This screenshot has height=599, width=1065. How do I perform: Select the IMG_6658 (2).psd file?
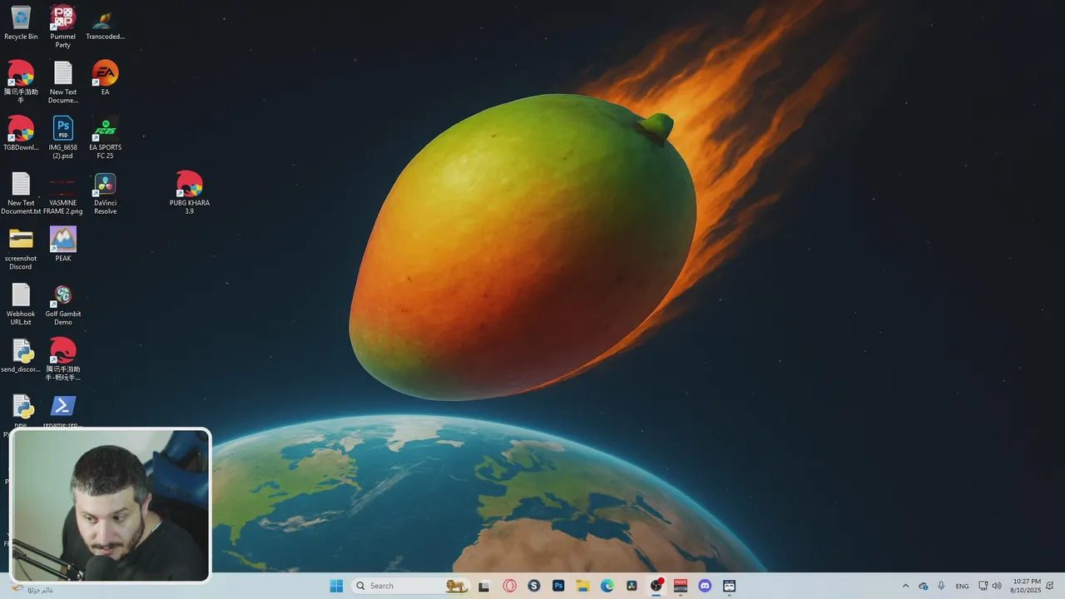[x=63, y=137]
